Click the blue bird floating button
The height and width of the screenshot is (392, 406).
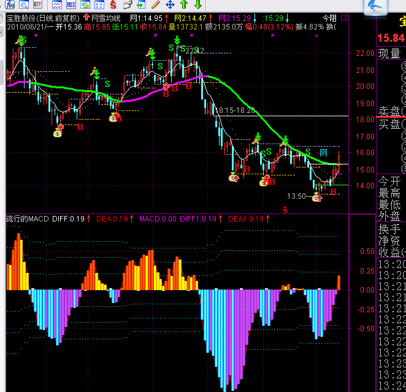[x=378, y=7]
